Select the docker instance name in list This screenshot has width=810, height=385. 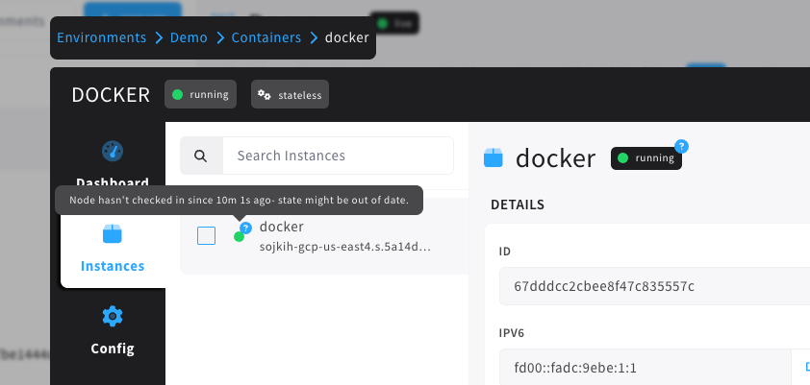point(282,227)
